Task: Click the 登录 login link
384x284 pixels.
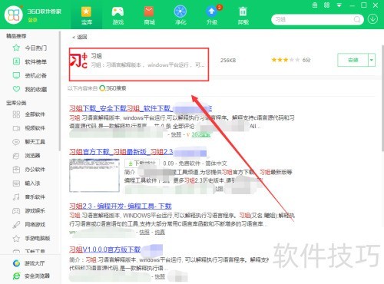Action: click(32, 20)
